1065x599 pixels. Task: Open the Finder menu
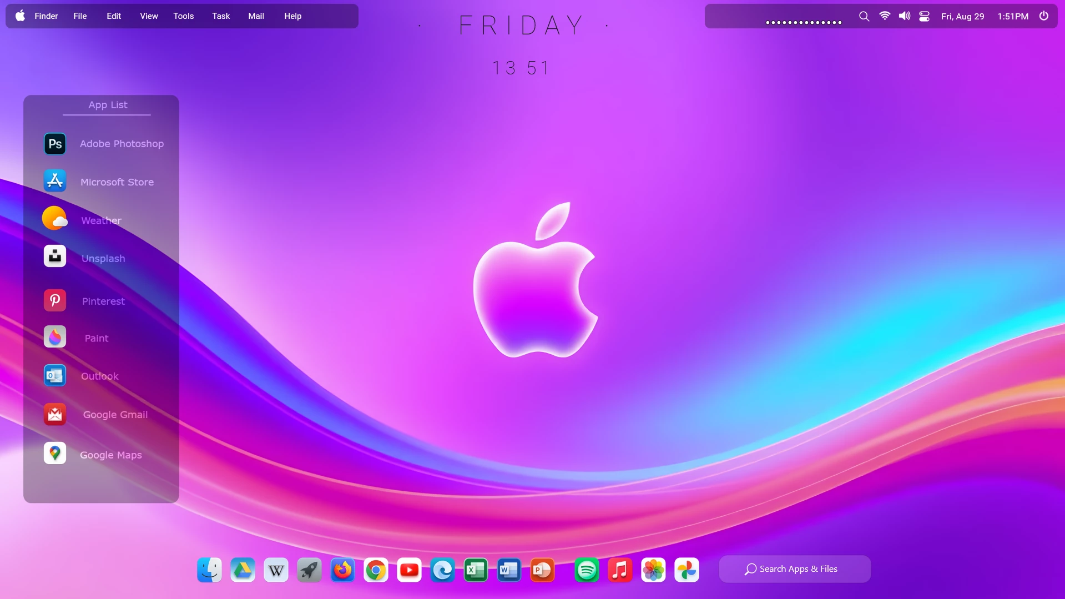(x=46, y=16)
